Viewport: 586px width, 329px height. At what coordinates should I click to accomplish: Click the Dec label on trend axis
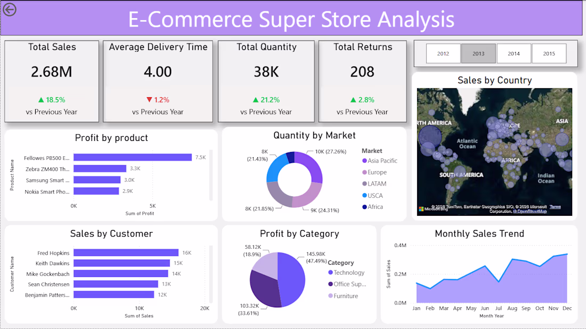click(567, 308)
